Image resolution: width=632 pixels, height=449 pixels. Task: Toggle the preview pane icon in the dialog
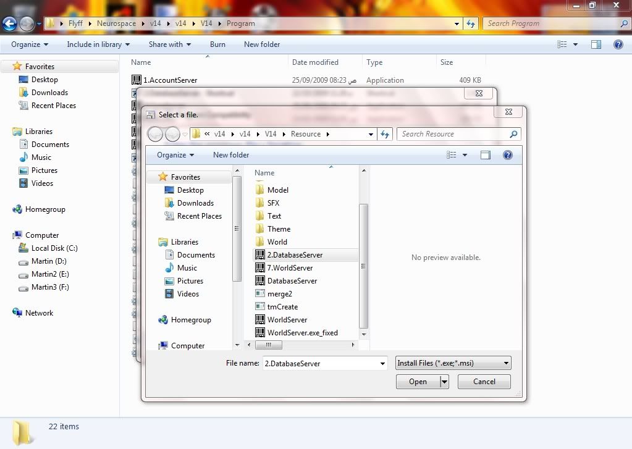486,155
